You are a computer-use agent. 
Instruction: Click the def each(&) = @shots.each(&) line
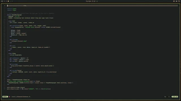pyautogui.click(x=19, y=61)
